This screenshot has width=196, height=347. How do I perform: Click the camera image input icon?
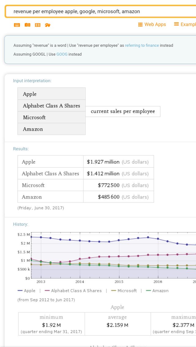coord(28,25)
